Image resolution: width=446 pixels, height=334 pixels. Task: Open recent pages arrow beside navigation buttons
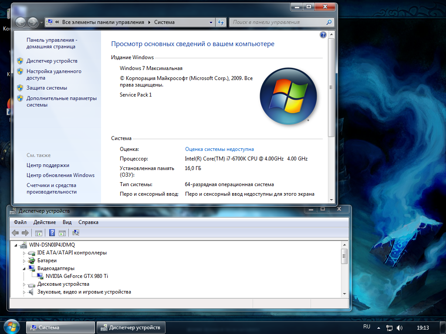tap(41, 23)
